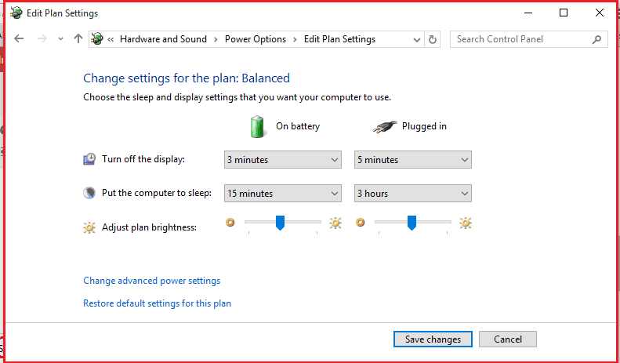Go back using the back arrow
This screenshot has width=620, height=363.
click(x=19, y=38)
